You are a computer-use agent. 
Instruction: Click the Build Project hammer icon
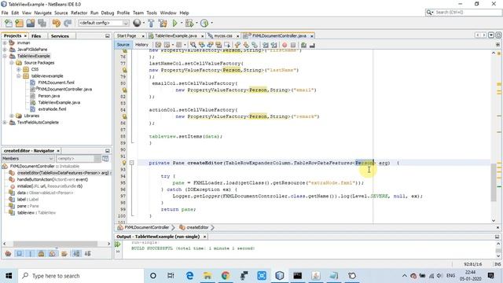pos(151,23)
